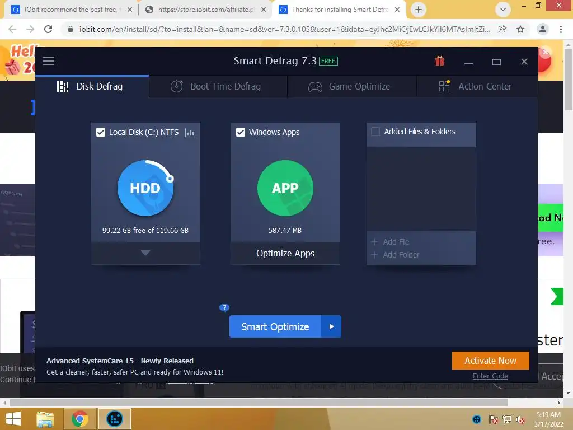573x430 pixels.
Task: Click the 587.47 MB size text
Action: [285, 230]
